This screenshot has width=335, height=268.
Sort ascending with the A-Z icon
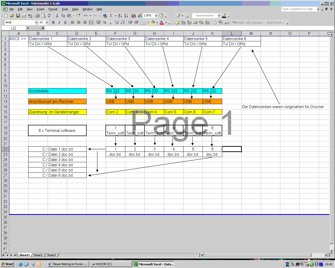(x=120, y=16)
